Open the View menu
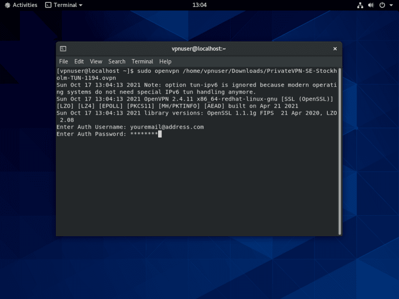This screenshot has width=399, height=299. [x=96, y=61]
